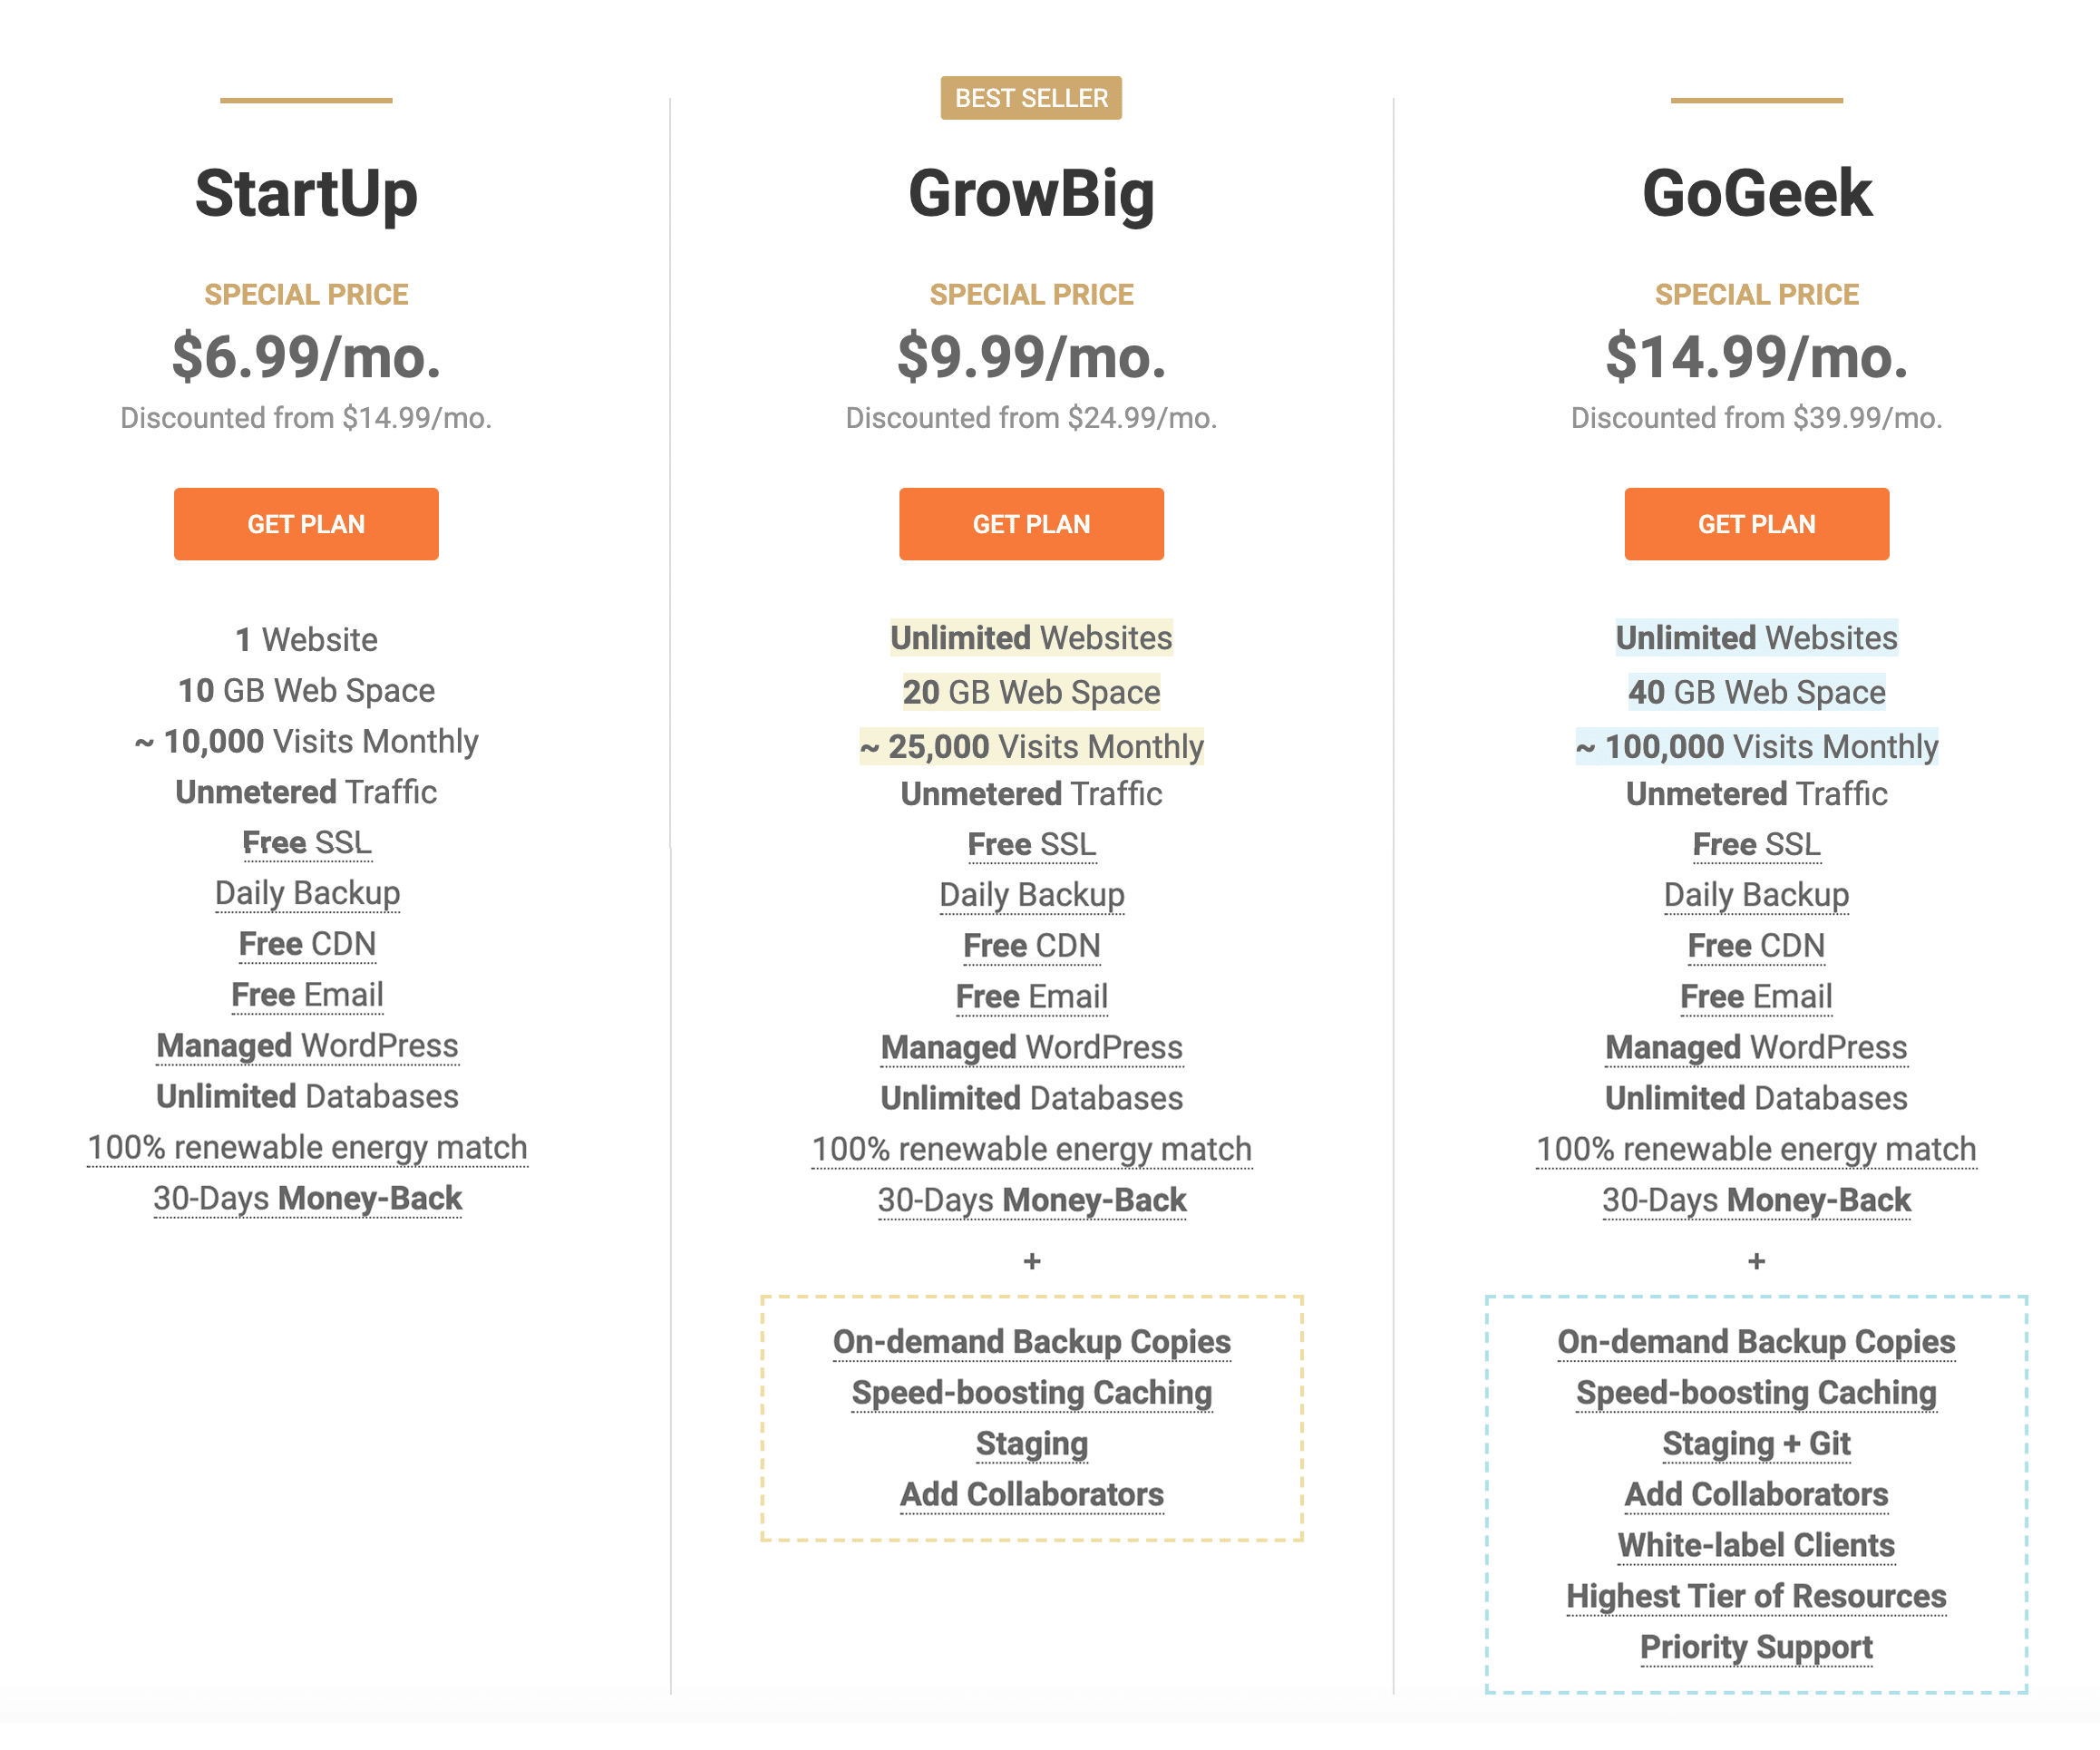Click Priority Support in GoGeek plan

click(x=1756, y=1647)
